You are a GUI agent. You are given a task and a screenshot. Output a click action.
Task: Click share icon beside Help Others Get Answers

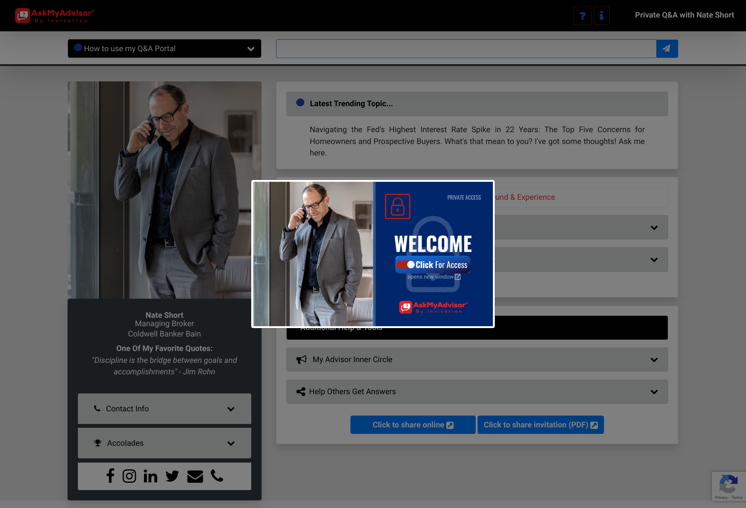[301, 392]
